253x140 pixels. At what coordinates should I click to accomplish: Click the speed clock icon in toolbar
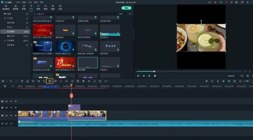pos(72,81)
